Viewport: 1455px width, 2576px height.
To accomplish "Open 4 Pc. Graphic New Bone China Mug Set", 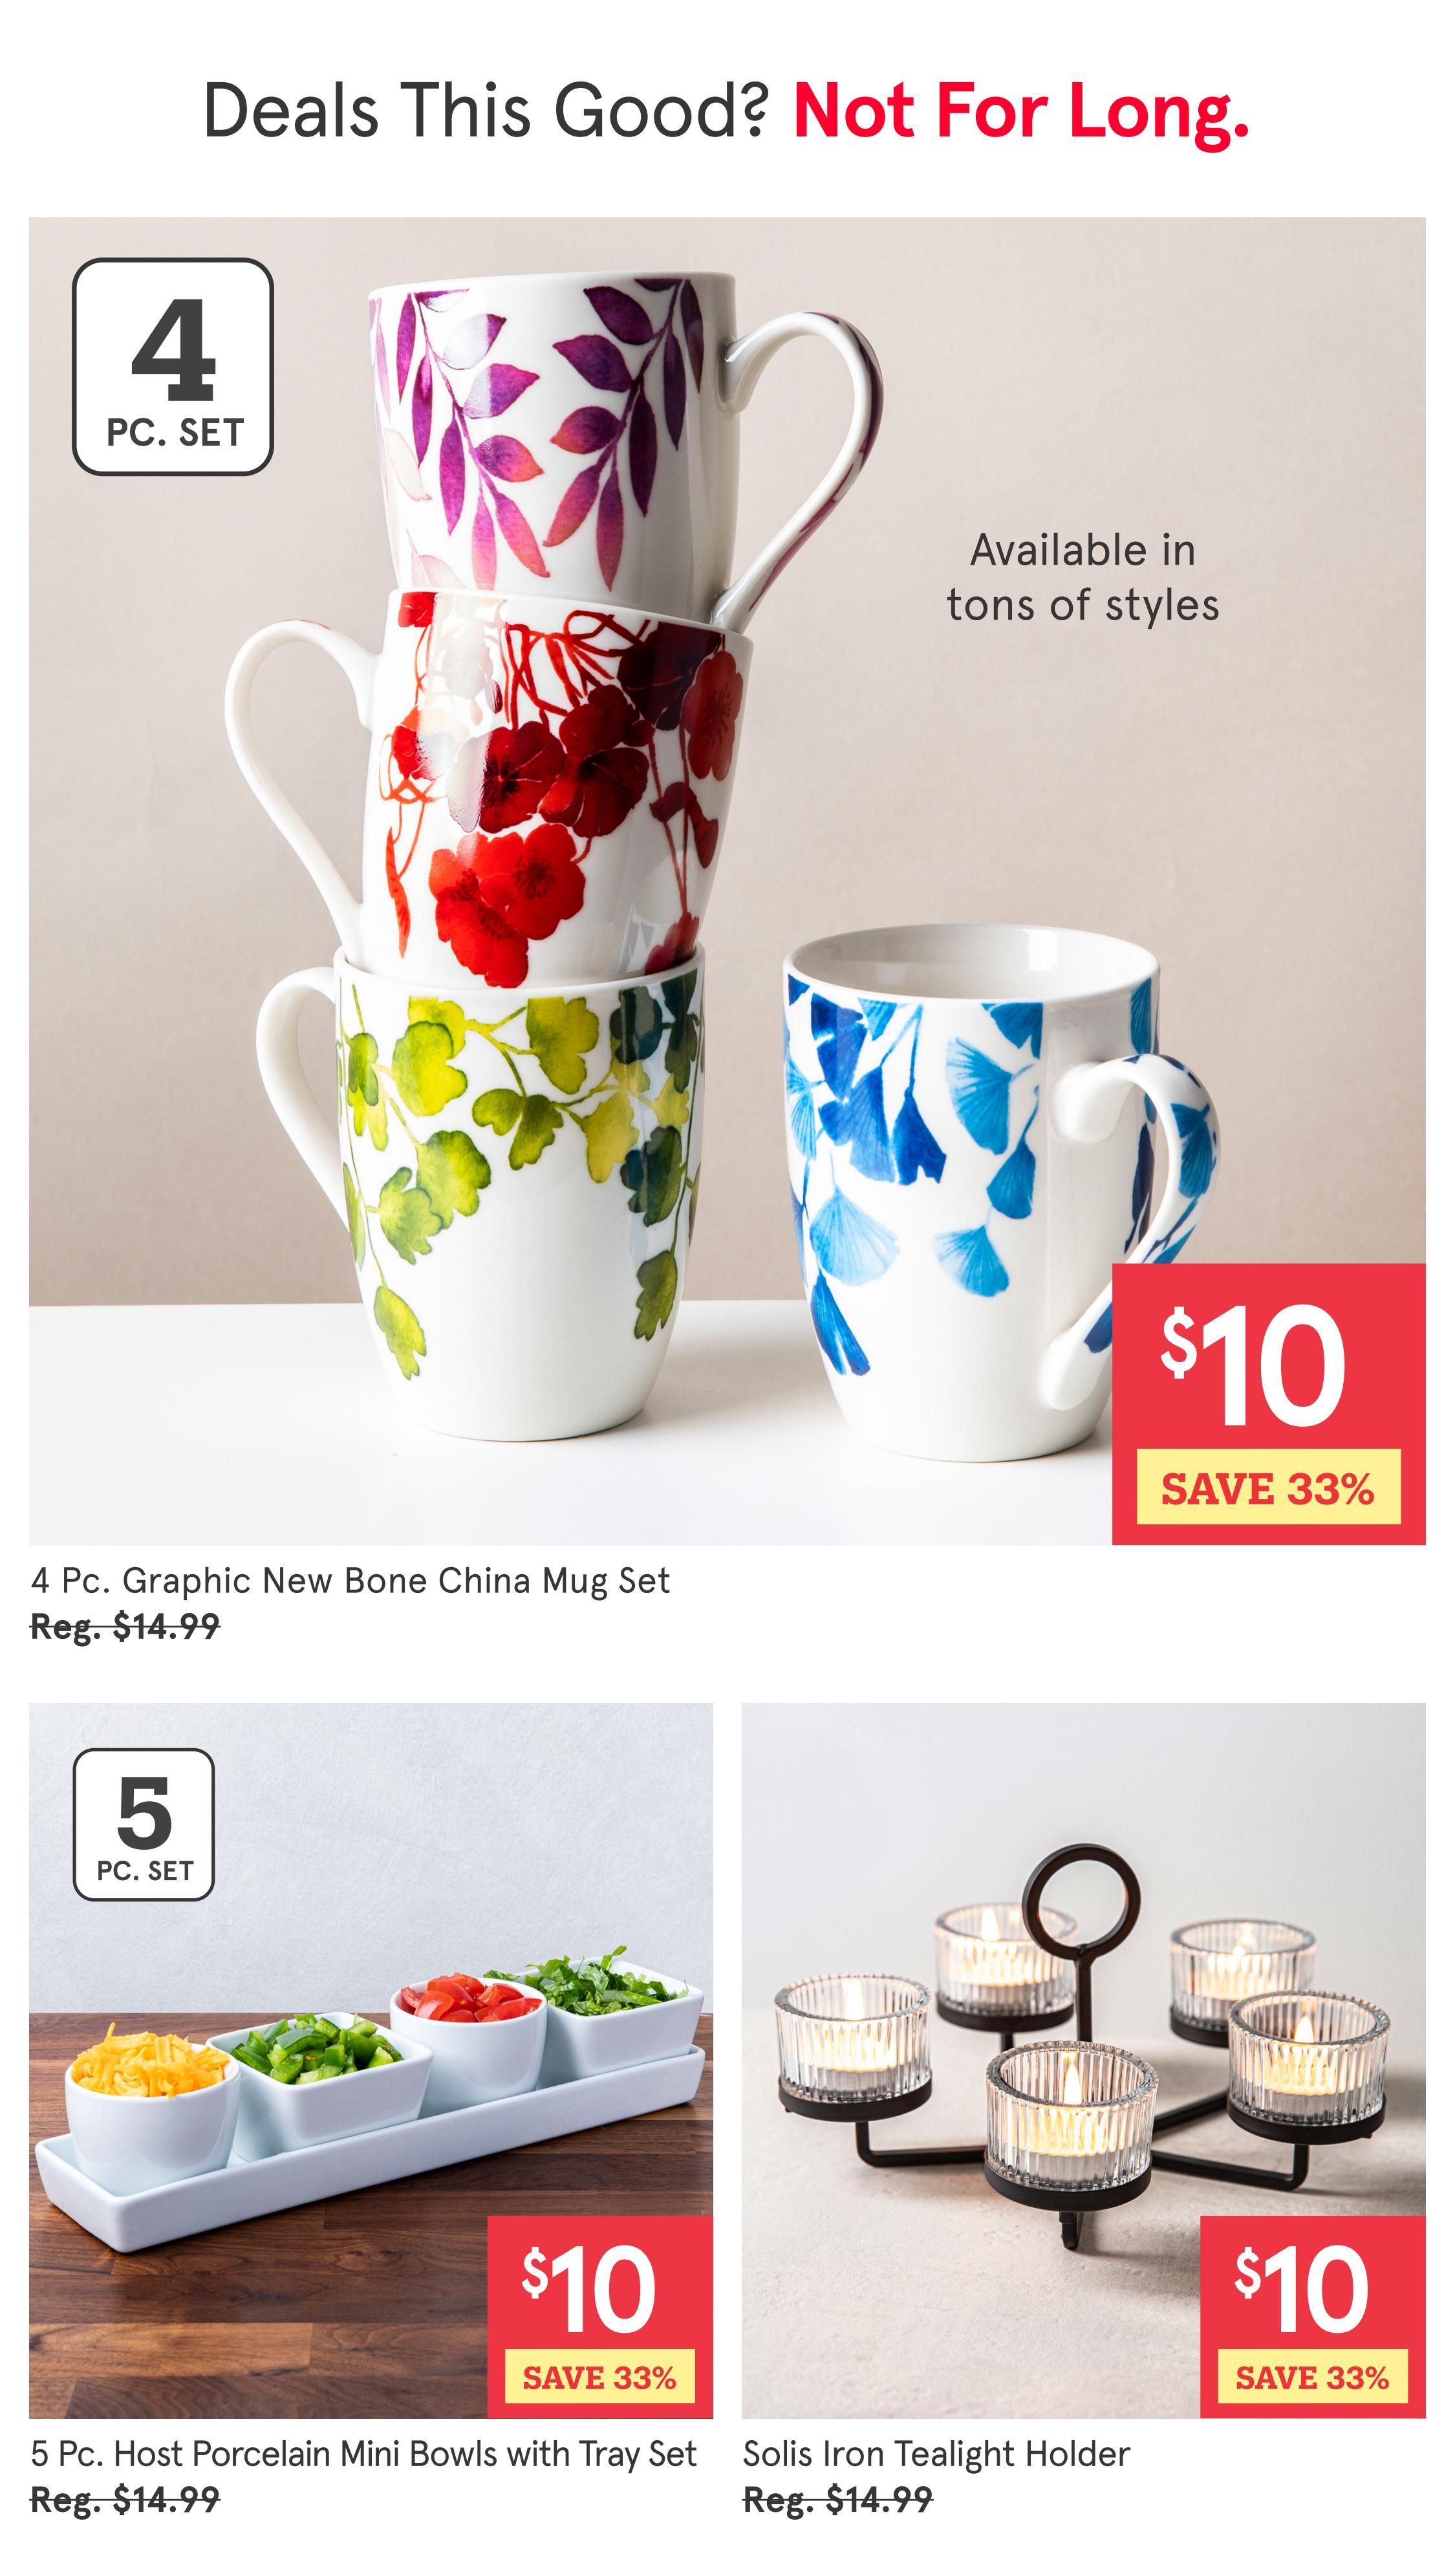I will tap(350, 1581).
